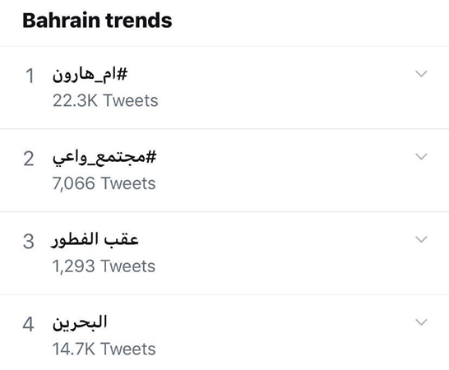Click the Bahrain trends heading

(97, 21)
